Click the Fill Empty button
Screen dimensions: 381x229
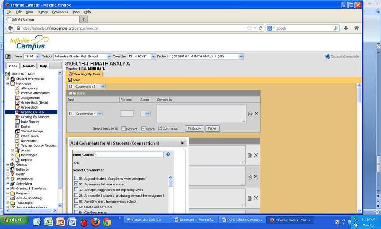[194, 128]
